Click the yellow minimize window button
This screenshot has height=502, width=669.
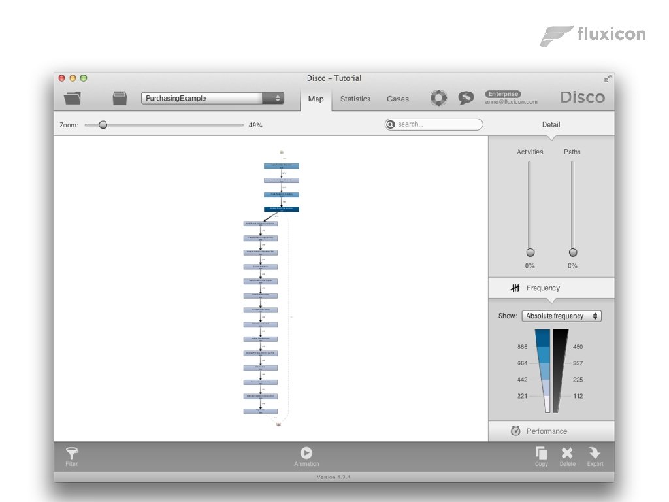[x=73, y=78]
